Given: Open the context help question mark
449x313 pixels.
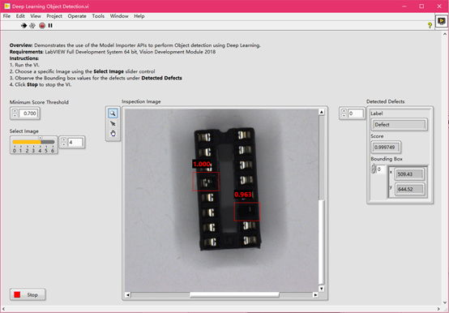Looking at the screenshot, I should pos(430,25).
